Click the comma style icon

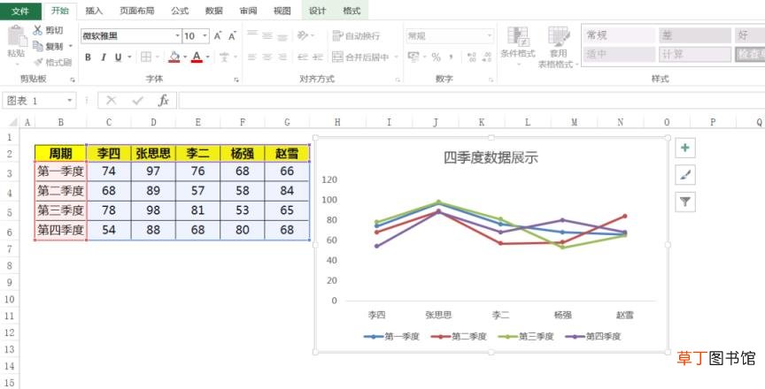click(x=452, y=57)
